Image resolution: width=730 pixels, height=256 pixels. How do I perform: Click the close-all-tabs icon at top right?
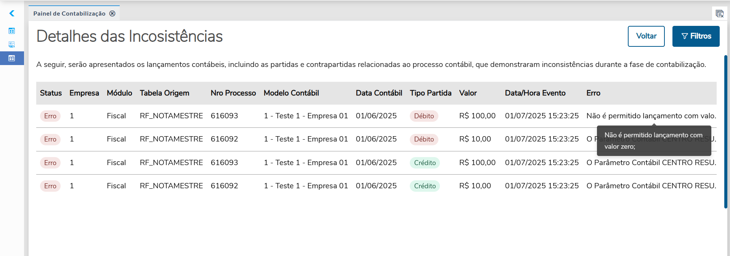point(719,14)
